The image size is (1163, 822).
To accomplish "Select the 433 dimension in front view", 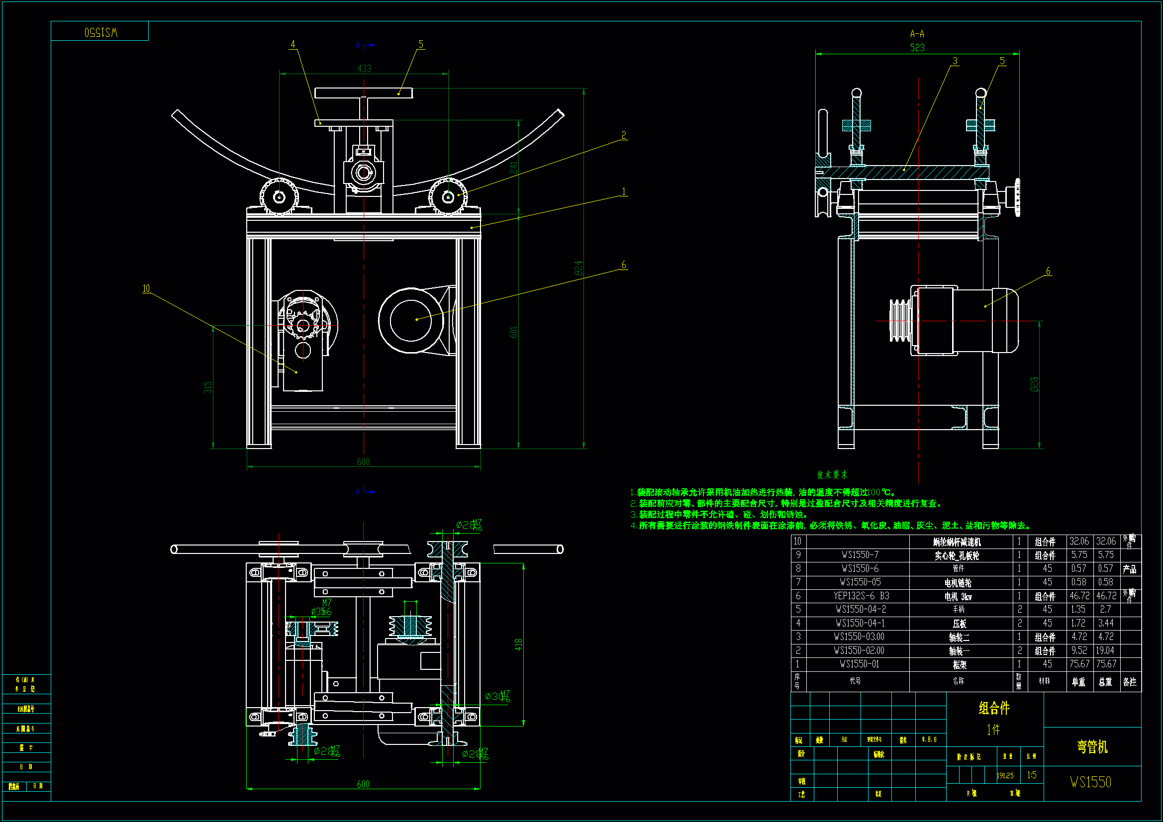I will pos(364,68).
